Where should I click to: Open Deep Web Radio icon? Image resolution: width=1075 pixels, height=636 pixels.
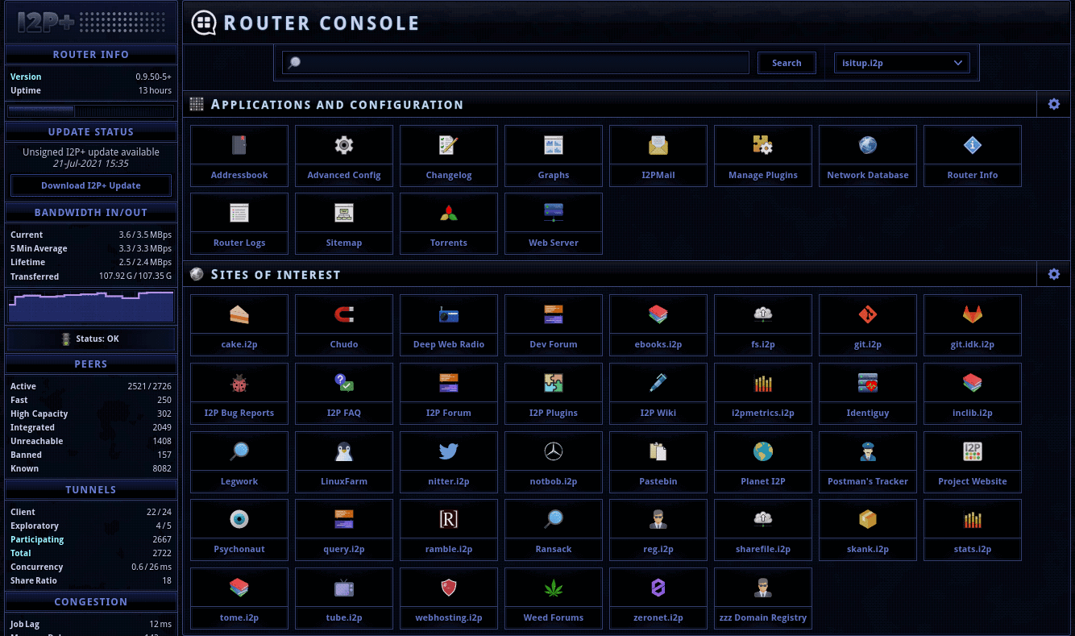[x=449, y=314]
